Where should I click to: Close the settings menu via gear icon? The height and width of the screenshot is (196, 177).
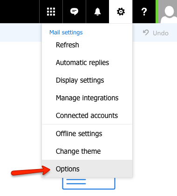coord(121,12)
